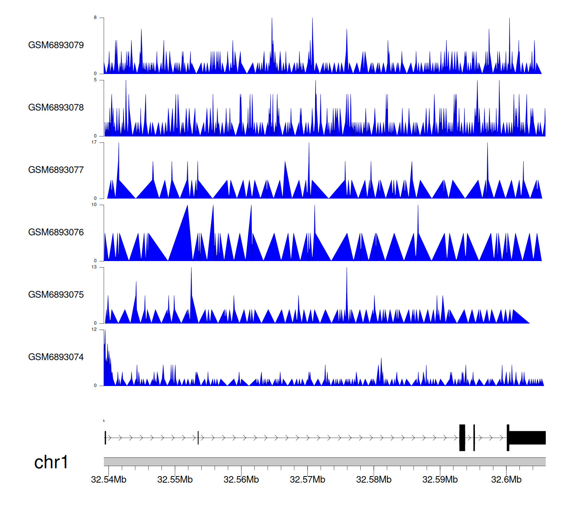Select the 32.55Mb axis tick label

[175, 480]
